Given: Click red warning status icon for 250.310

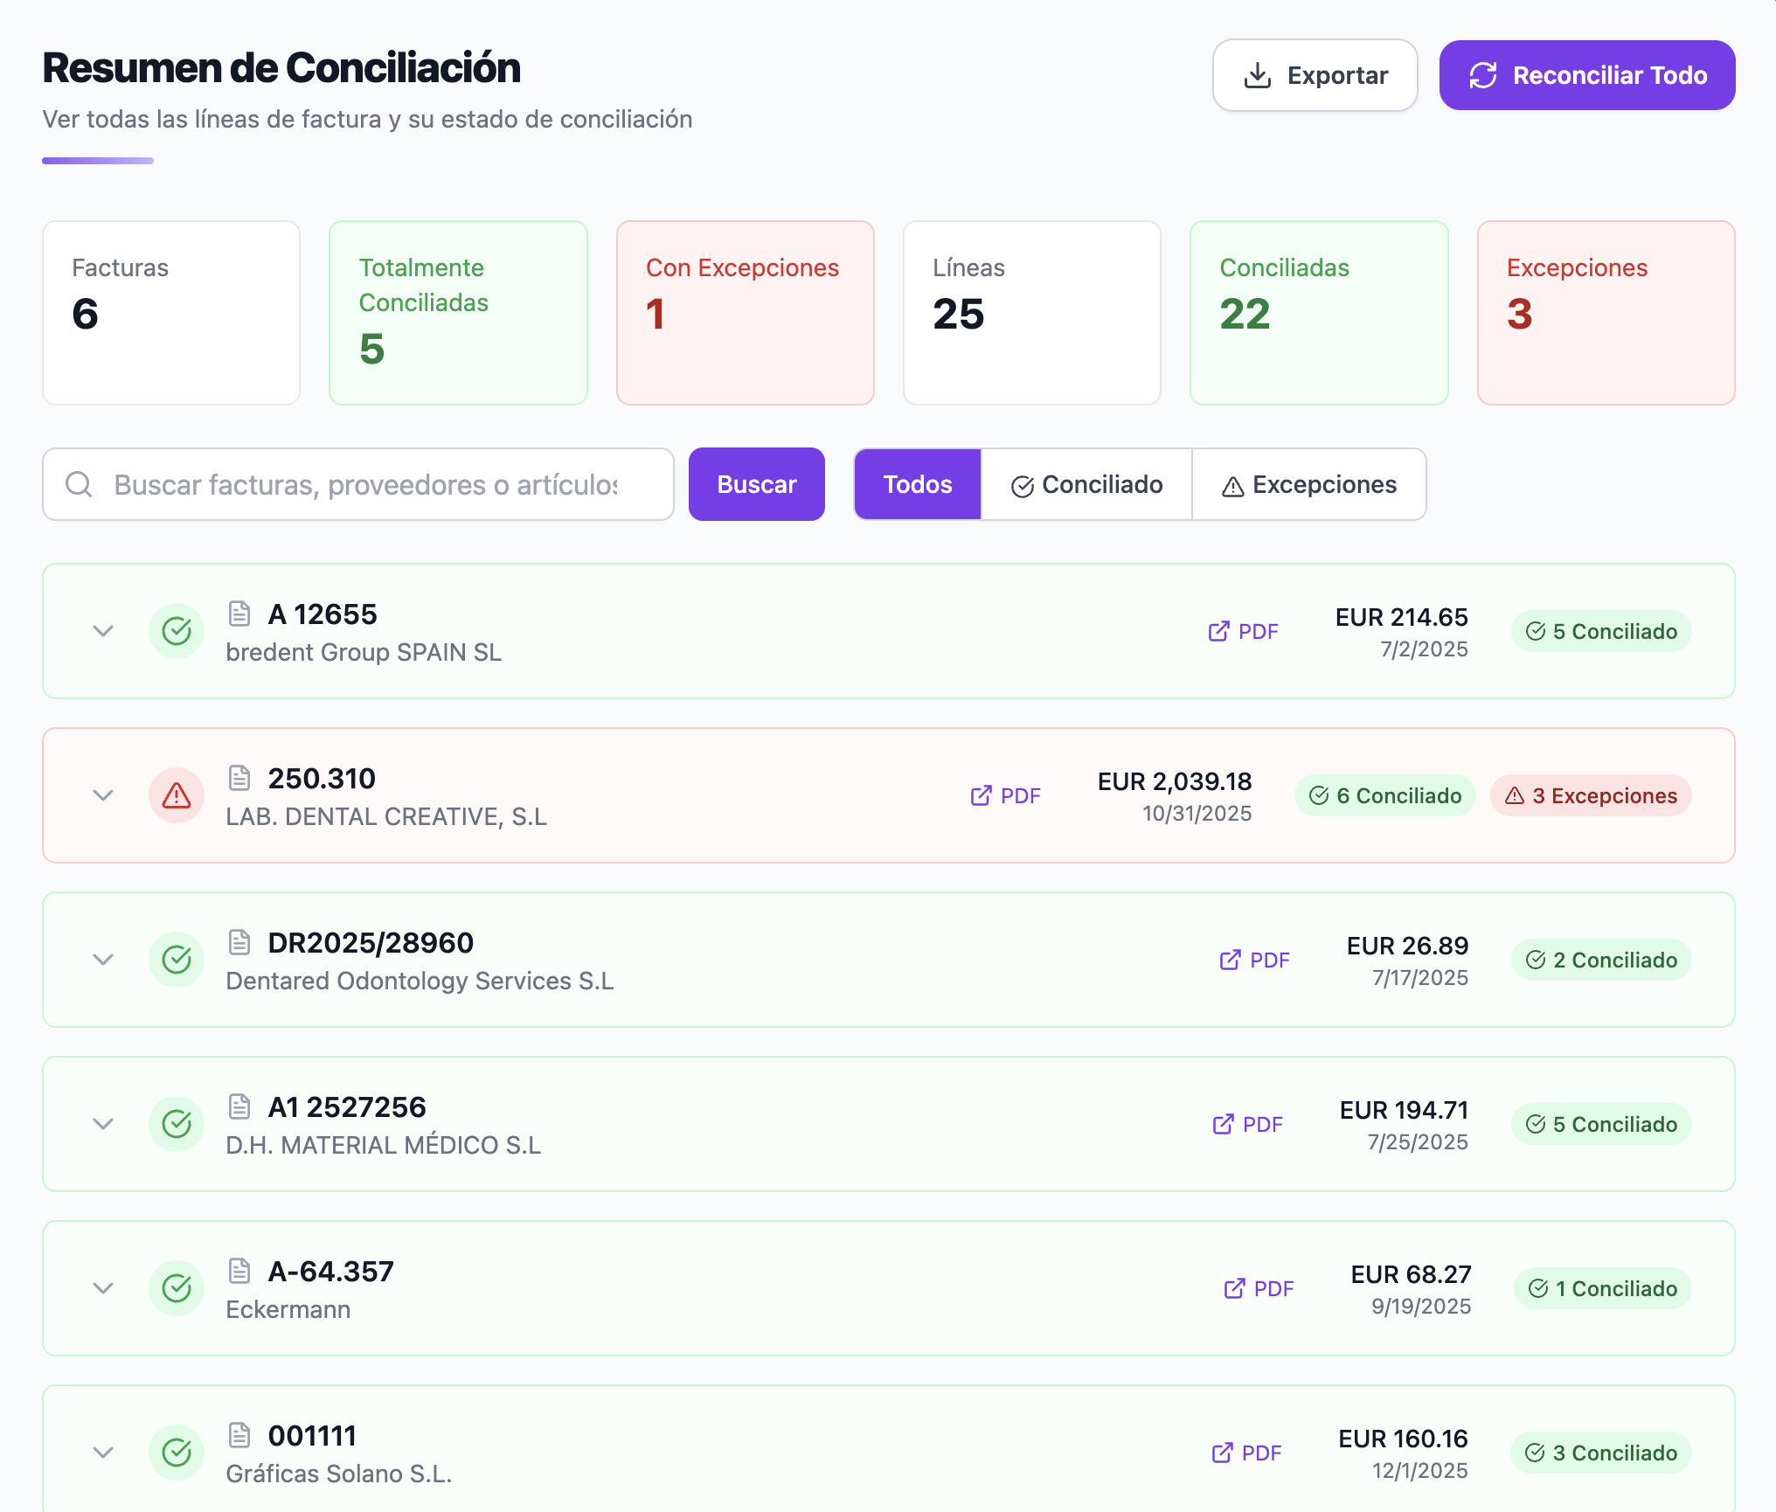Looking at the screenshot, I should click(177, 795).
